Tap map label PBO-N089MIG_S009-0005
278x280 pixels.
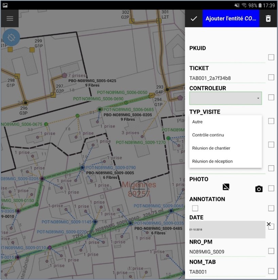coord(110,173)
